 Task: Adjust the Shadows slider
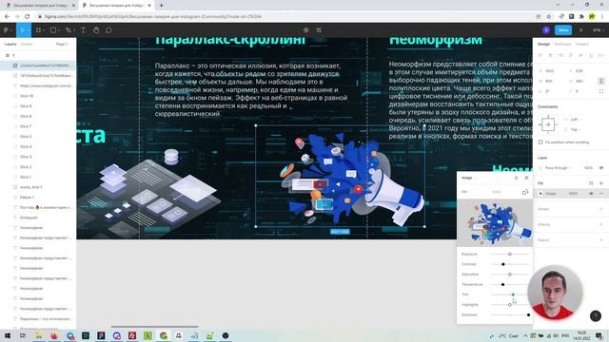pos(510,314)
